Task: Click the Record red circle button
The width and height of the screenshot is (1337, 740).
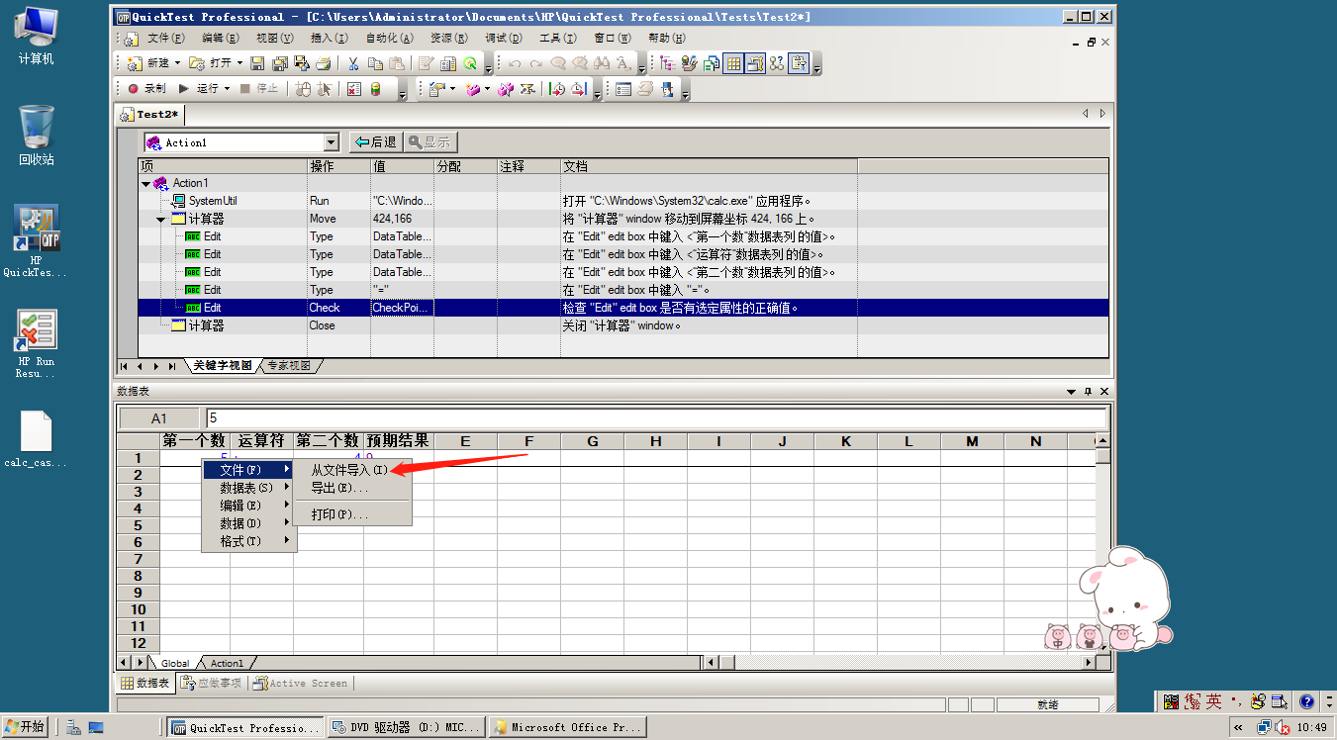Action: coord(134,89)
